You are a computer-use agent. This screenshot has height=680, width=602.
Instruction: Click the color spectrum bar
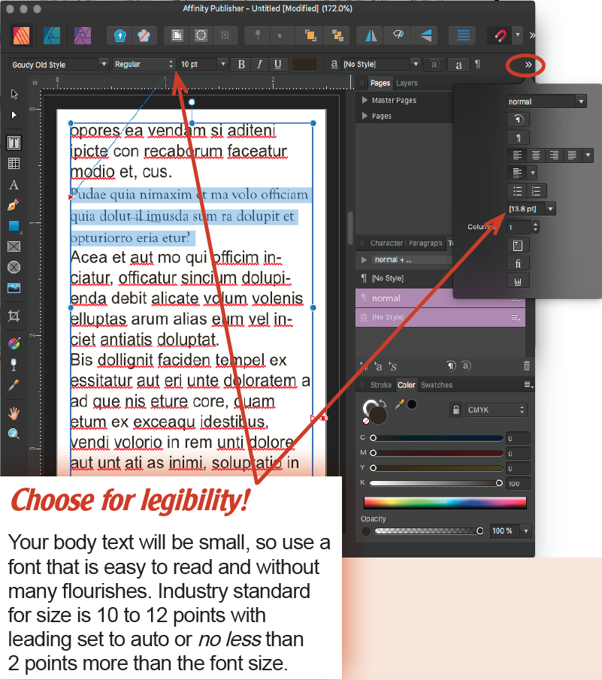445,503
